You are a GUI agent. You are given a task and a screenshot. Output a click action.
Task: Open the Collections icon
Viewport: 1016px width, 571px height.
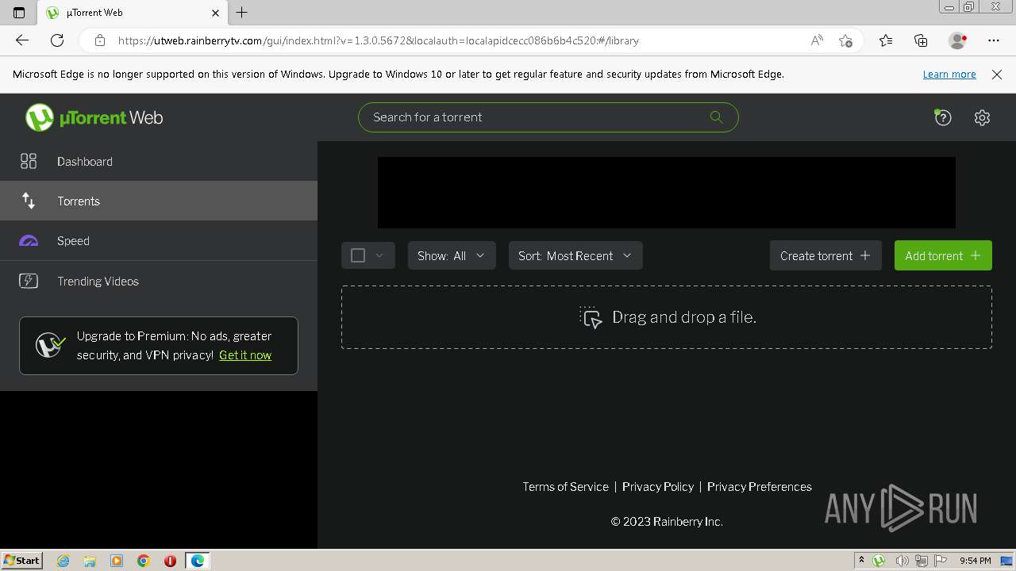click(921, 40)
